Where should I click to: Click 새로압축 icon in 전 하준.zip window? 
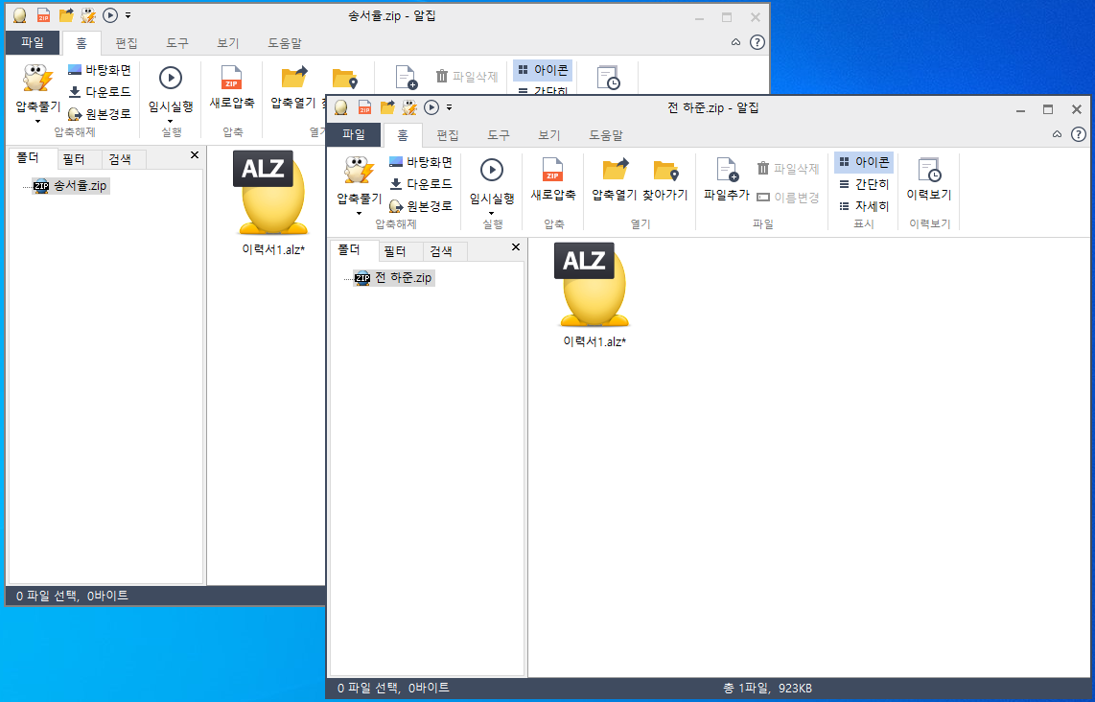pos(553,170)
